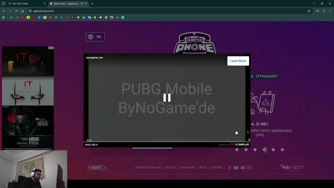Click the Gartic footer logo
Screen dimensions: 334x188
click(x=97, y=167)
